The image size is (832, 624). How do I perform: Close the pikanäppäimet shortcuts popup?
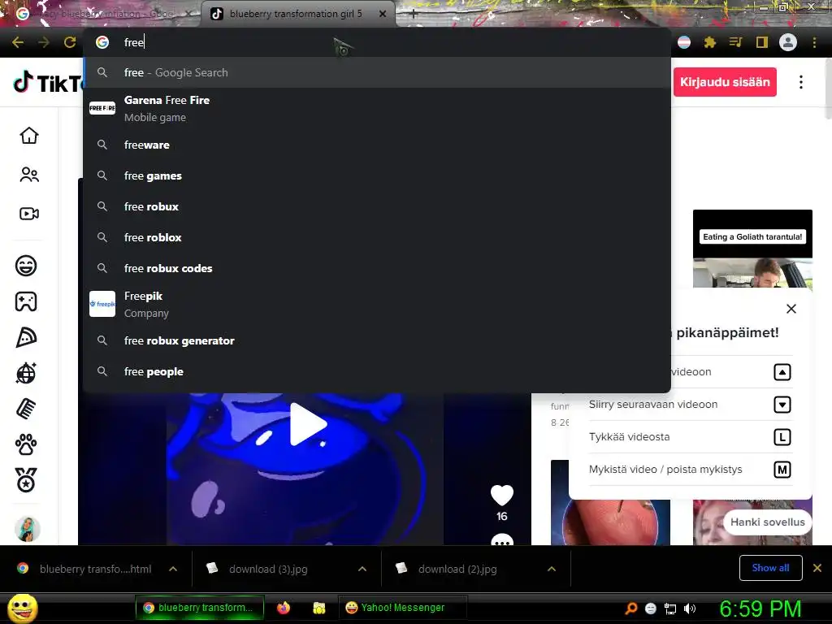[791, 309]
